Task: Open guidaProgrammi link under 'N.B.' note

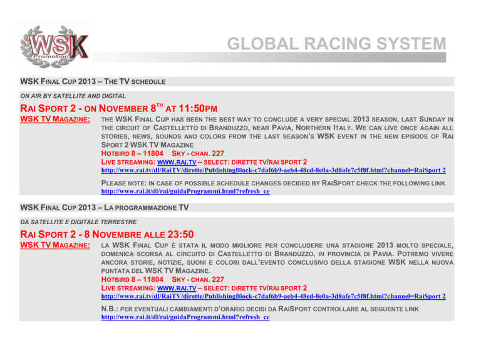Action: (x=185, y=317)
